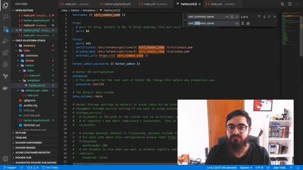303x170 pixels.
Task: Close harbor.yml.j2 in Open Editors list
Action: click(x=17, y=30)
